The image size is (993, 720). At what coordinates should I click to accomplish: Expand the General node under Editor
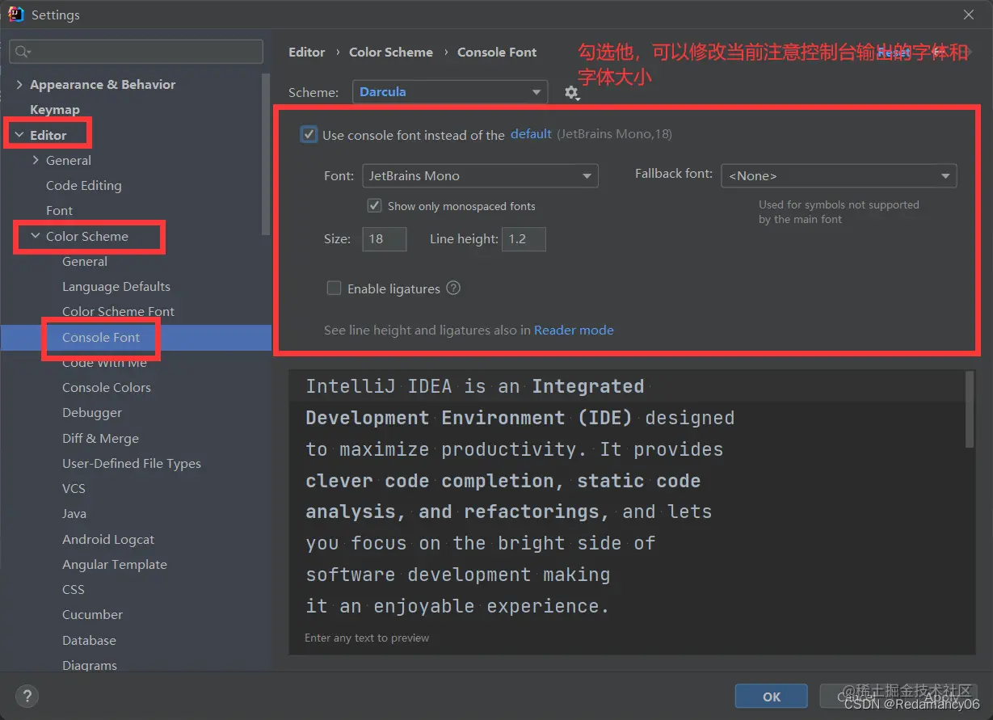point(36,160)
